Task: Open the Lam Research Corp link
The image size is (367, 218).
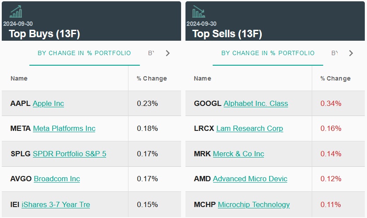Action: (x=249, y=129)
